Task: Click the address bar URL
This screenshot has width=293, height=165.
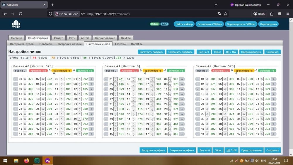Action: click(x=108, y=14)
